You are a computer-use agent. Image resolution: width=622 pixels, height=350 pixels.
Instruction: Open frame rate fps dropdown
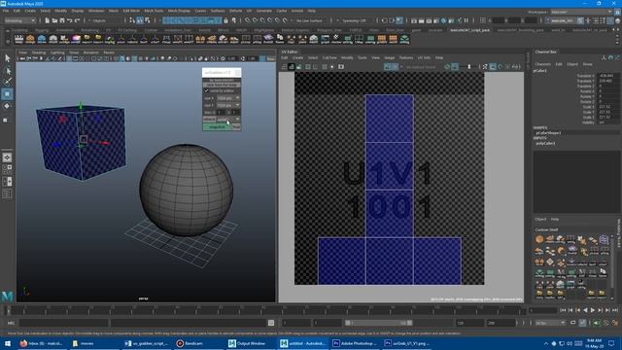tap(550, 323)
